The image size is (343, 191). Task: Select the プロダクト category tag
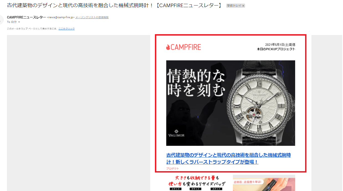coord(173,168)
